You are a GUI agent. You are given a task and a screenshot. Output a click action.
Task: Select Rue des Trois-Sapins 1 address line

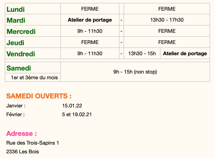click(x=33, y=143)
